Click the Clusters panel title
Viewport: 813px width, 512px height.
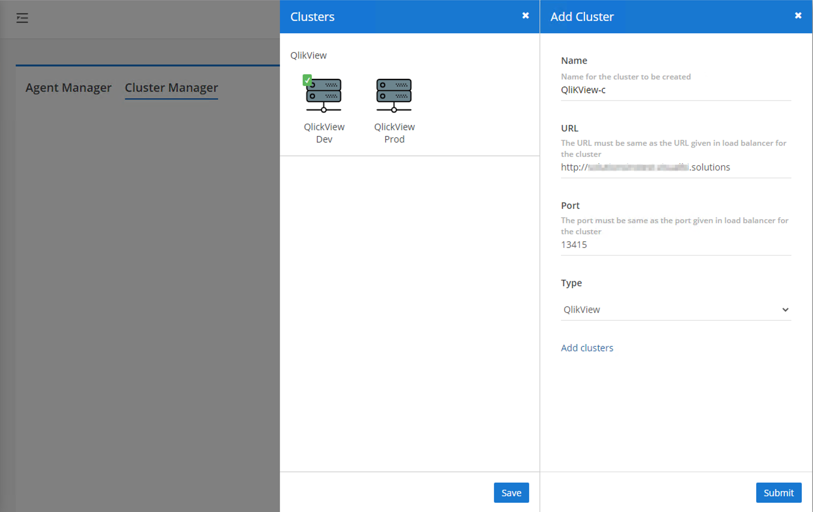point(312,17)
